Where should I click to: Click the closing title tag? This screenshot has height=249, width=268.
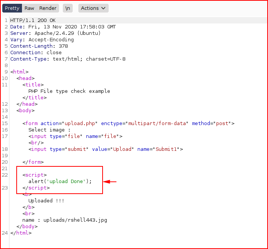point(34,98)
